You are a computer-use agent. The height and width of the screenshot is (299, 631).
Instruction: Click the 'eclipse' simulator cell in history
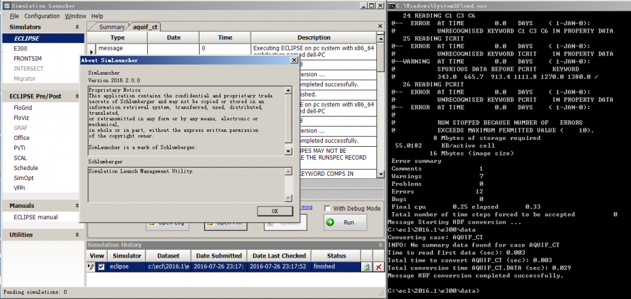pyautogui.click(x=127, y=266)
